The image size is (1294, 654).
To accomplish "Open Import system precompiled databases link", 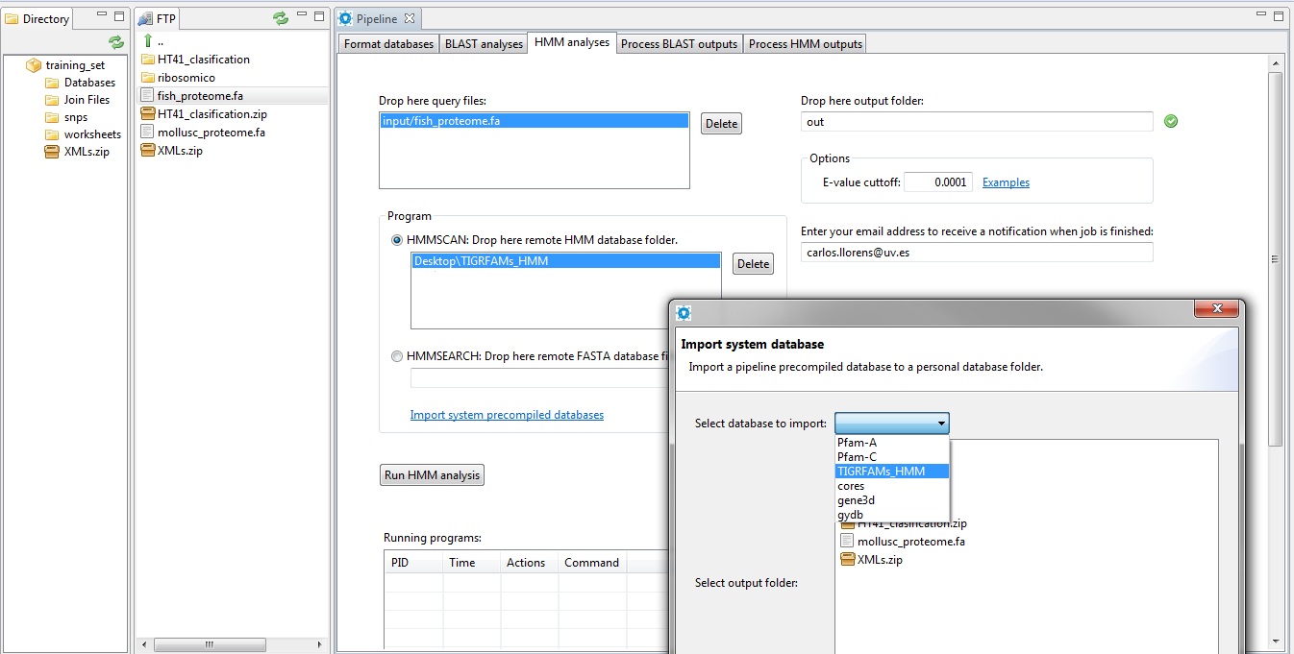I will point(507,415).
